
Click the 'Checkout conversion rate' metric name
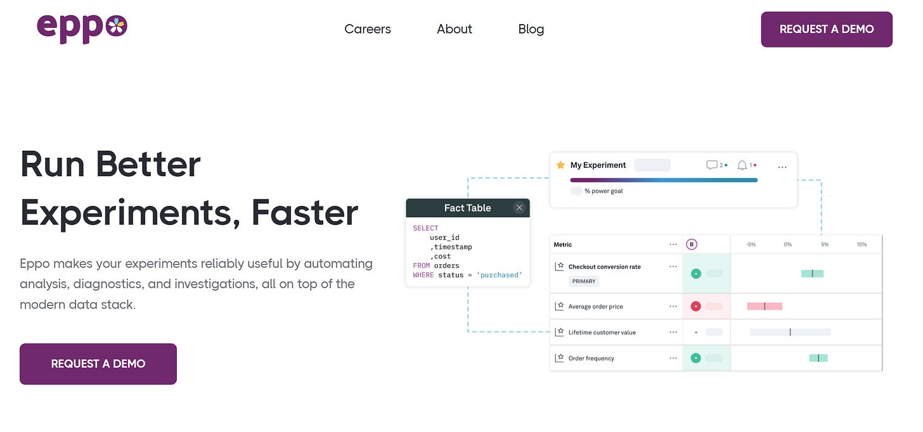[605, 267]
